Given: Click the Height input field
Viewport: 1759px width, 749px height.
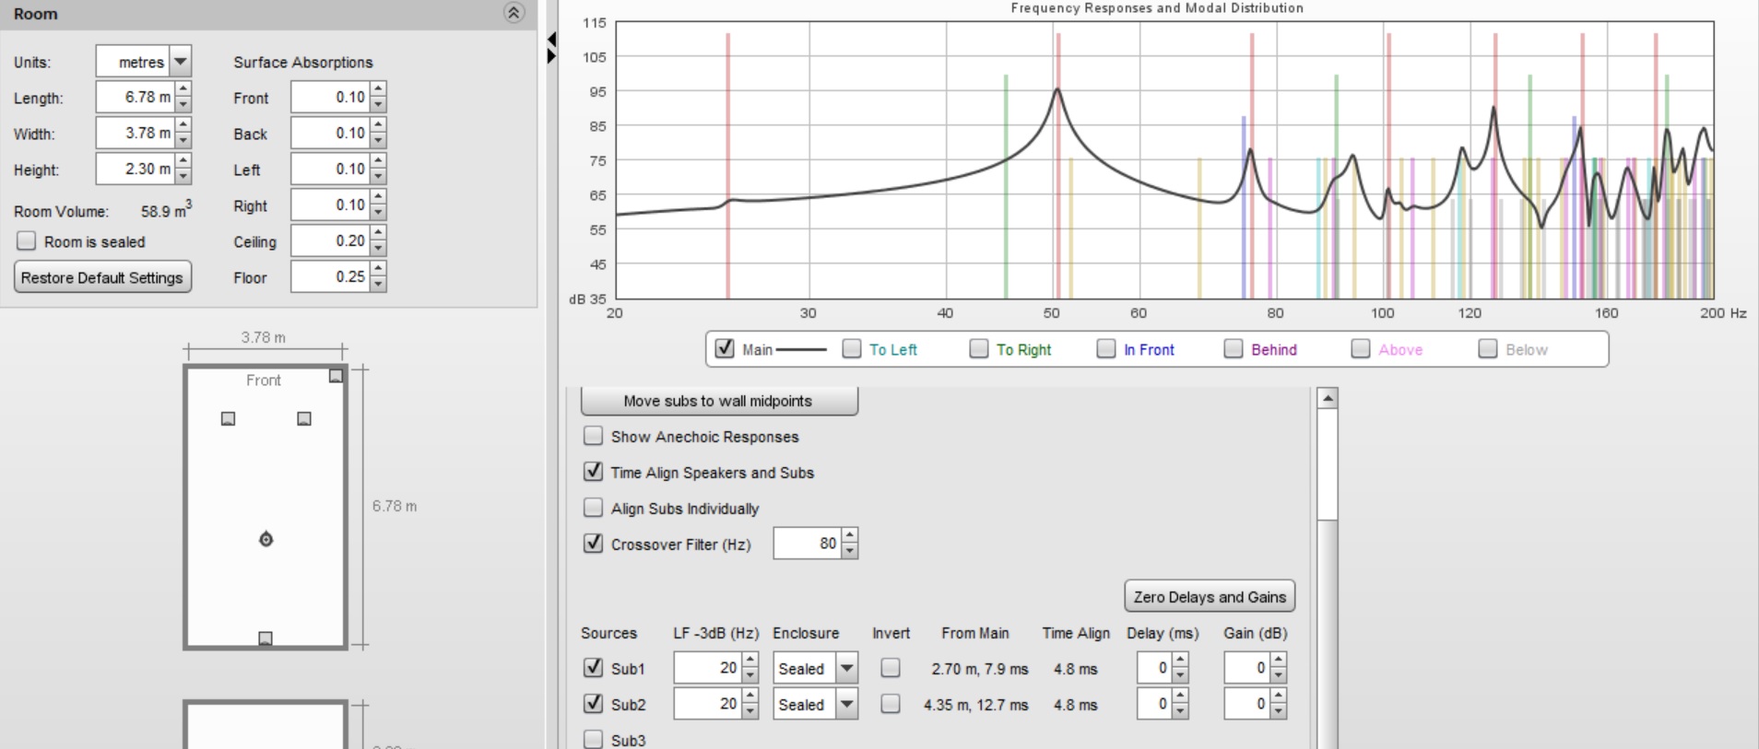Looking at the screenshot, I should [136, 169].
